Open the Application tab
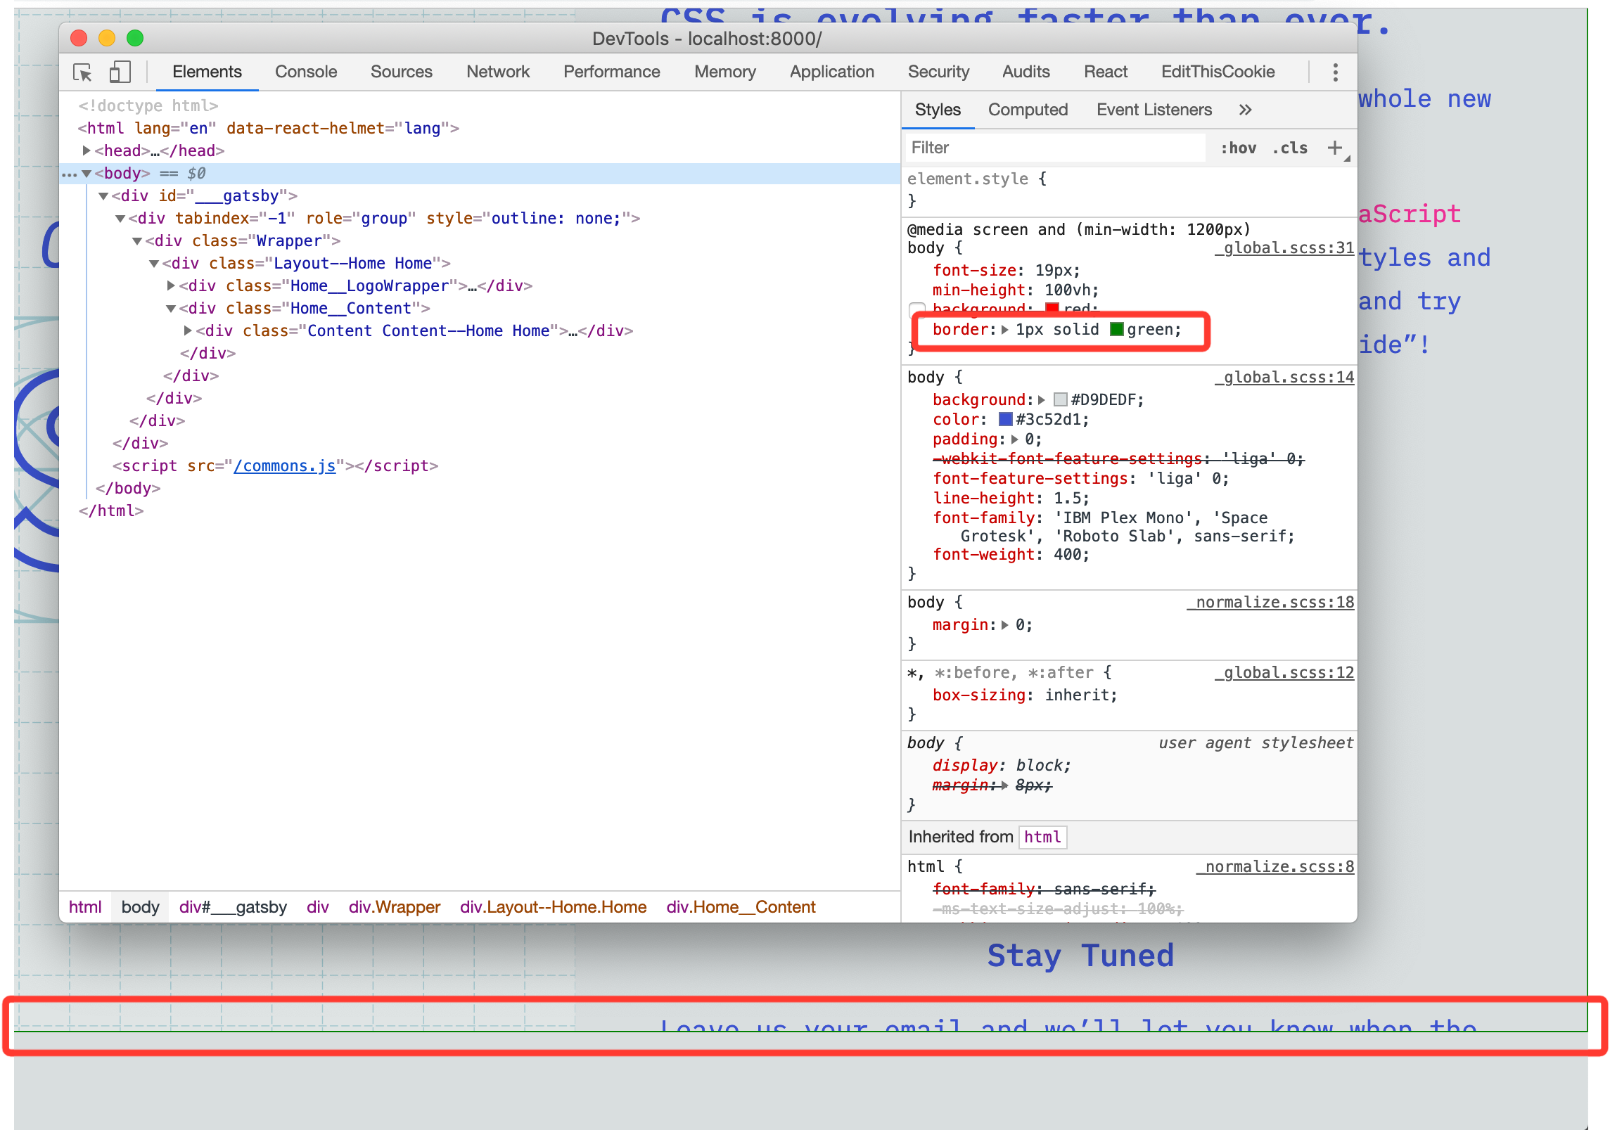This screenshot has height=1130, width=1610. 832,72
